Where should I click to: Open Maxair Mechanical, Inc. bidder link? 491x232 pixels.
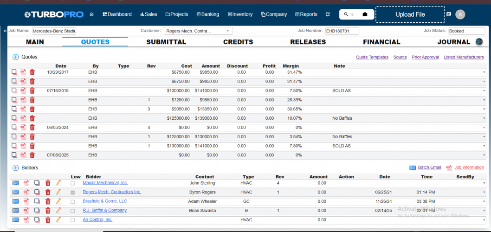(105, 183)
